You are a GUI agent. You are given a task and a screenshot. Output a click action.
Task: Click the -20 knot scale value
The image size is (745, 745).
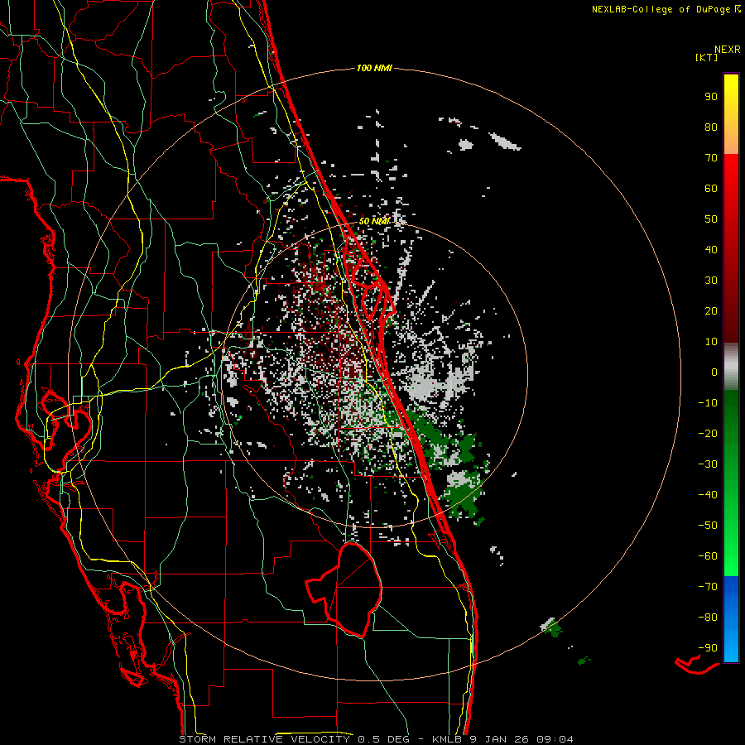(708, 433)
